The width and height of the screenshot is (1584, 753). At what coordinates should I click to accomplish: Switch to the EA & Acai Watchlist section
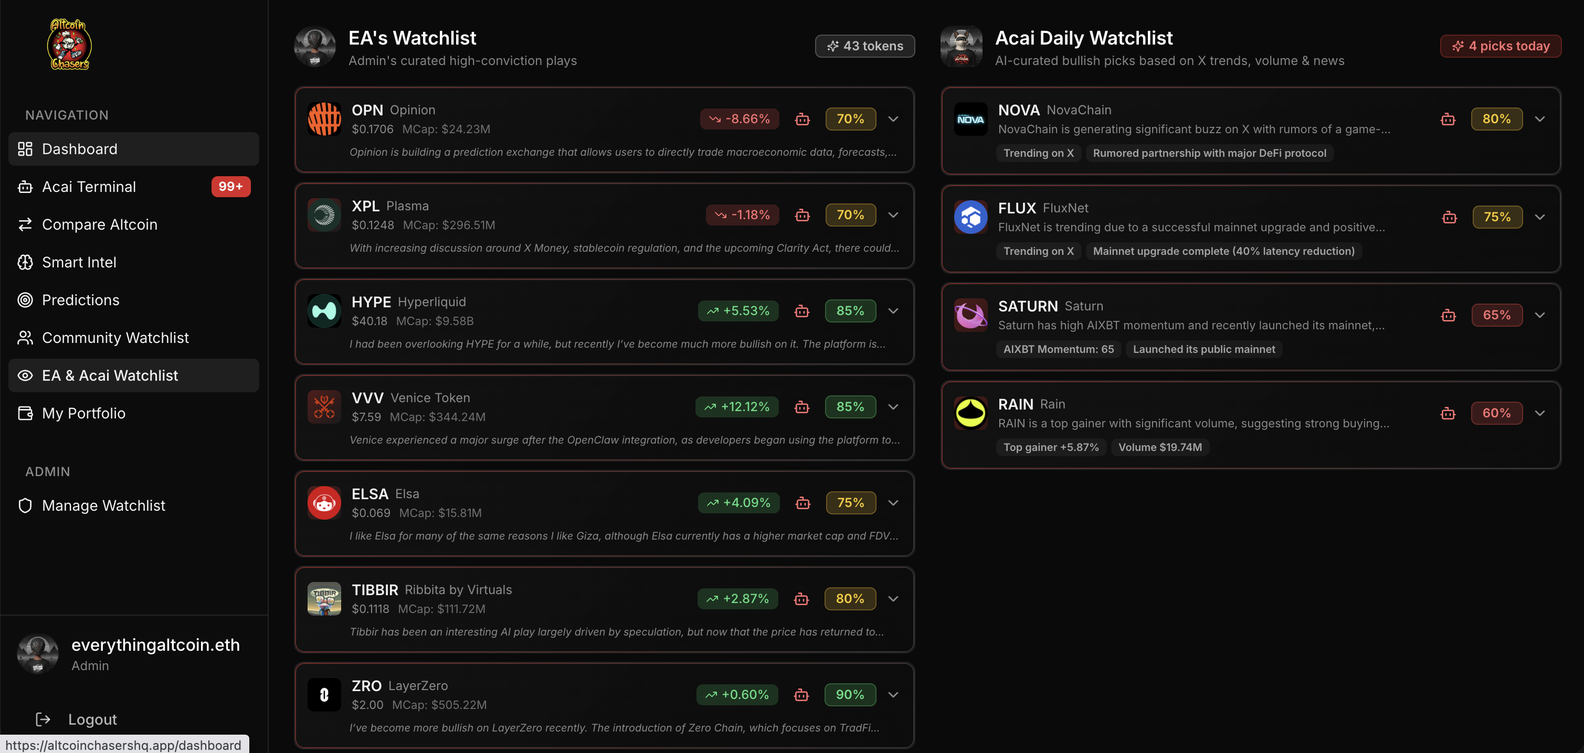(110, 375)
